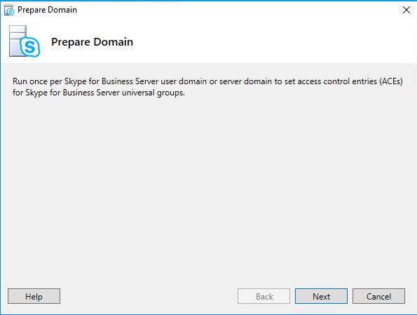
Task: Click the empty gray wizard content area
Action: click(x=209, y=187)
